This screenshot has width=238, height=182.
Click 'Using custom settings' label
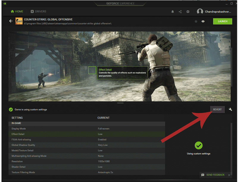198,154
